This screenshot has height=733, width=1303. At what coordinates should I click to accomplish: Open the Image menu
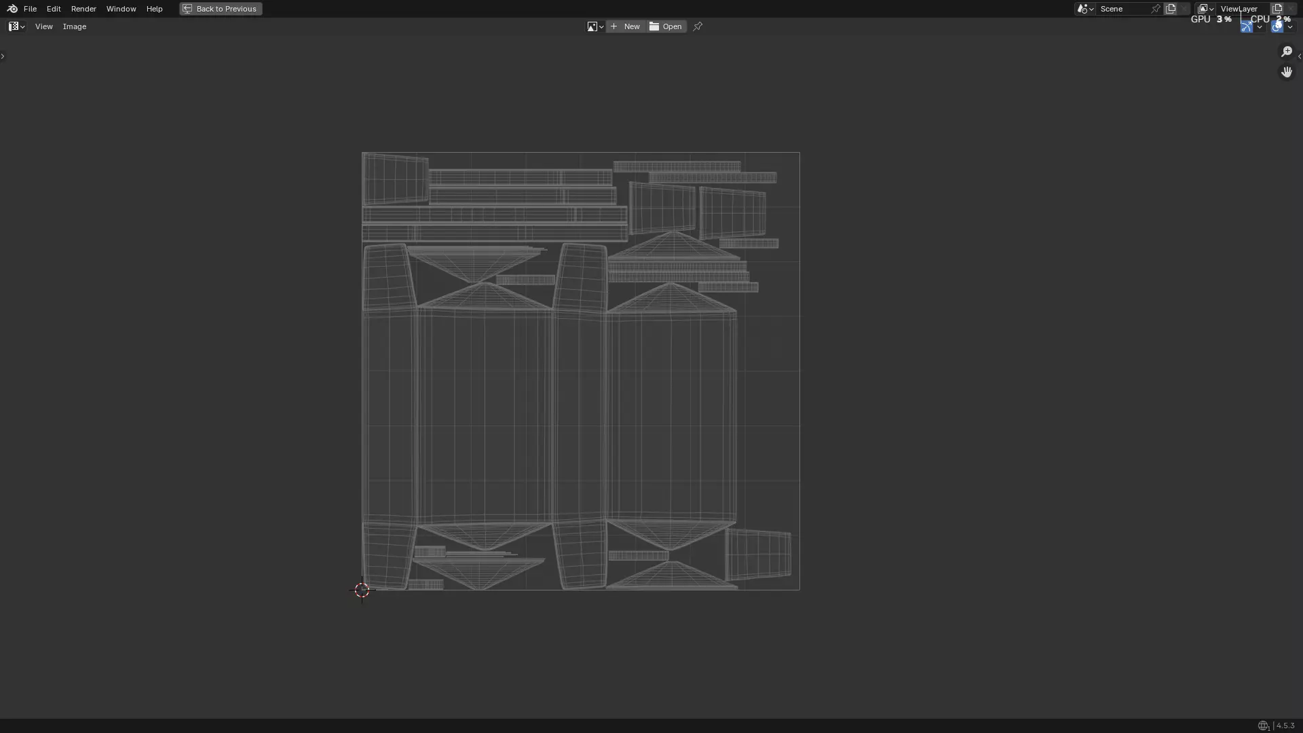coord(75,26)
